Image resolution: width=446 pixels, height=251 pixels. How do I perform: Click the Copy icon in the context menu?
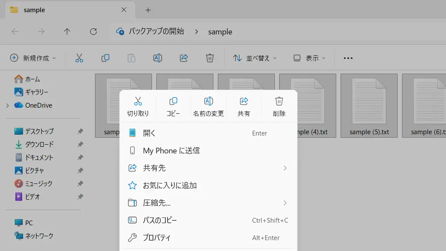[173, 102]
